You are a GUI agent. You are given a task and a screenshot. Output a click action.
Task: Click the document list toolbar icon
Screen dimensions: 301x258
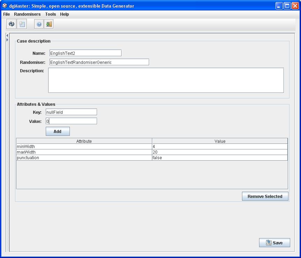(x=22, y=24)
